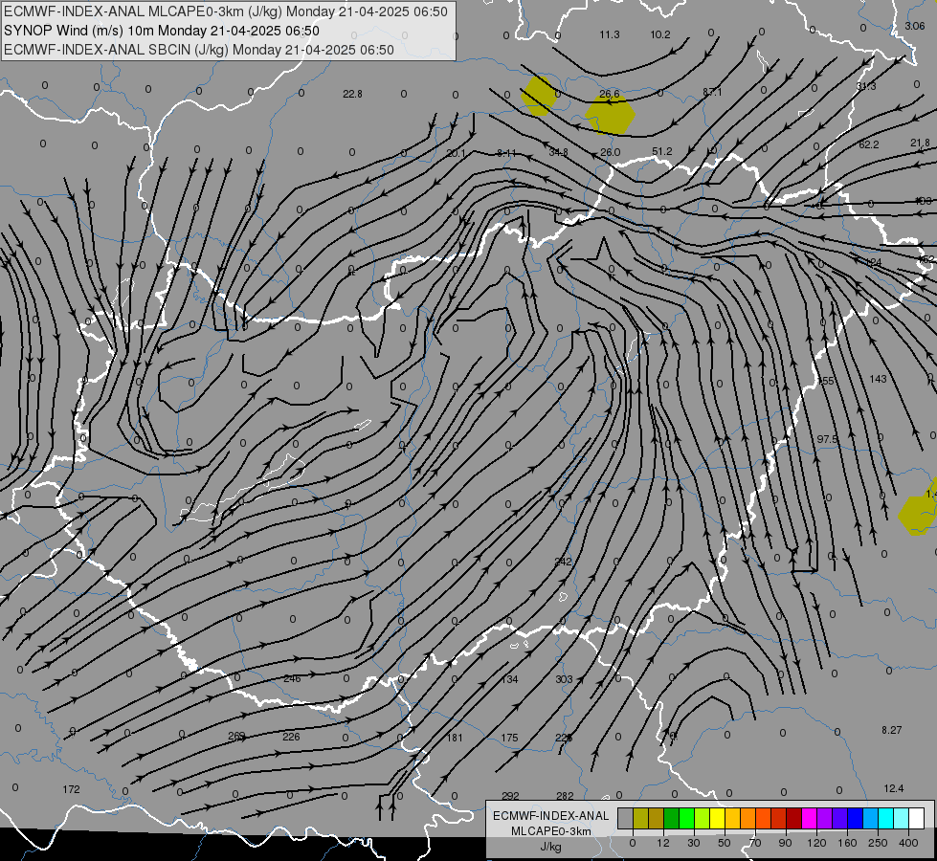Click the map value '172'

coord(71,789)
